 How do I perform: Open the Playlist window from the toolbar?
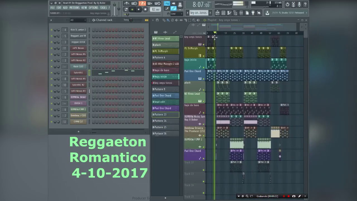coord(218,13)
